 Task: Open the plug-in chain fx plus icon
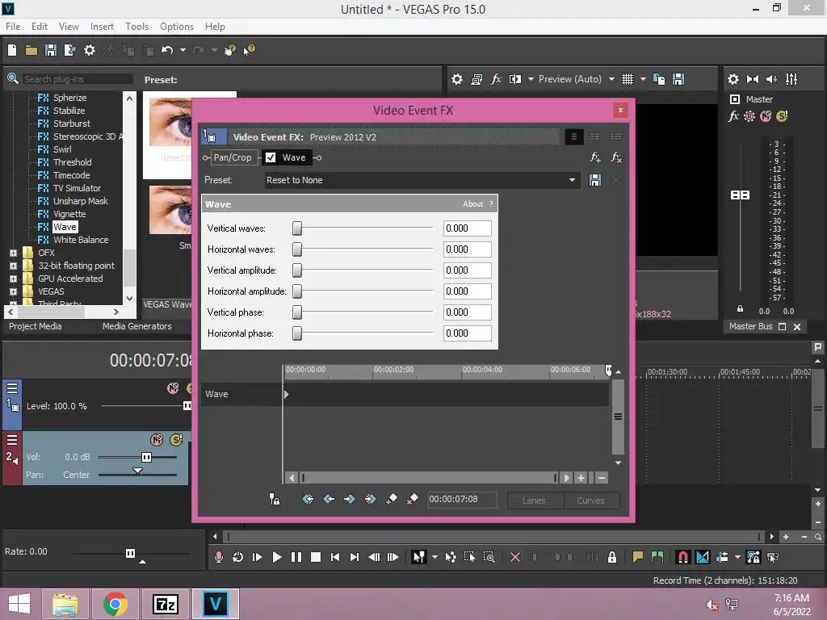[595, 157]
